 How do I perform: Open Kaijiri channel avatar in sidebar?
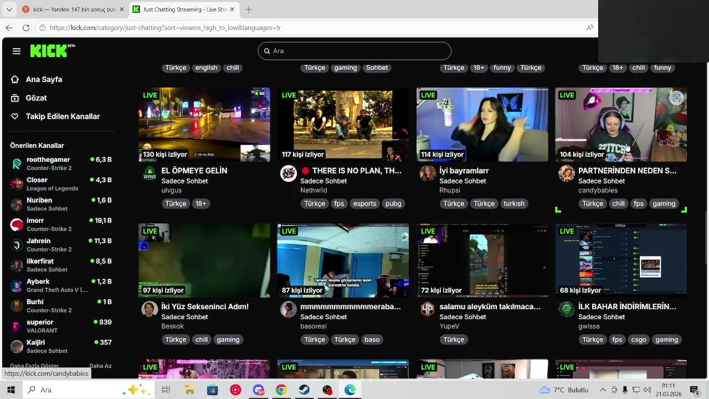coord(17,346)
